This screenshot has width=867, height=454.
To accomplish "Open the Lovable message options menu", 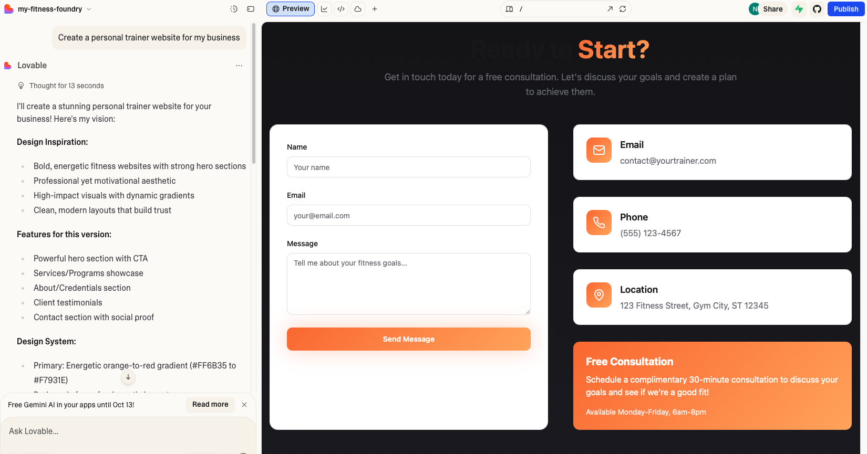I will tap(239, 66).
